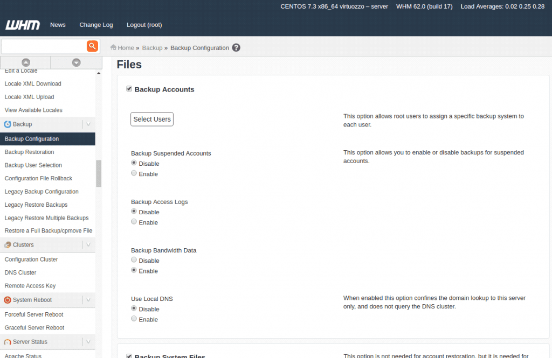Click the Clusters section icon
Viewport: 552px width, 358px height.
[x=8, y=245]
